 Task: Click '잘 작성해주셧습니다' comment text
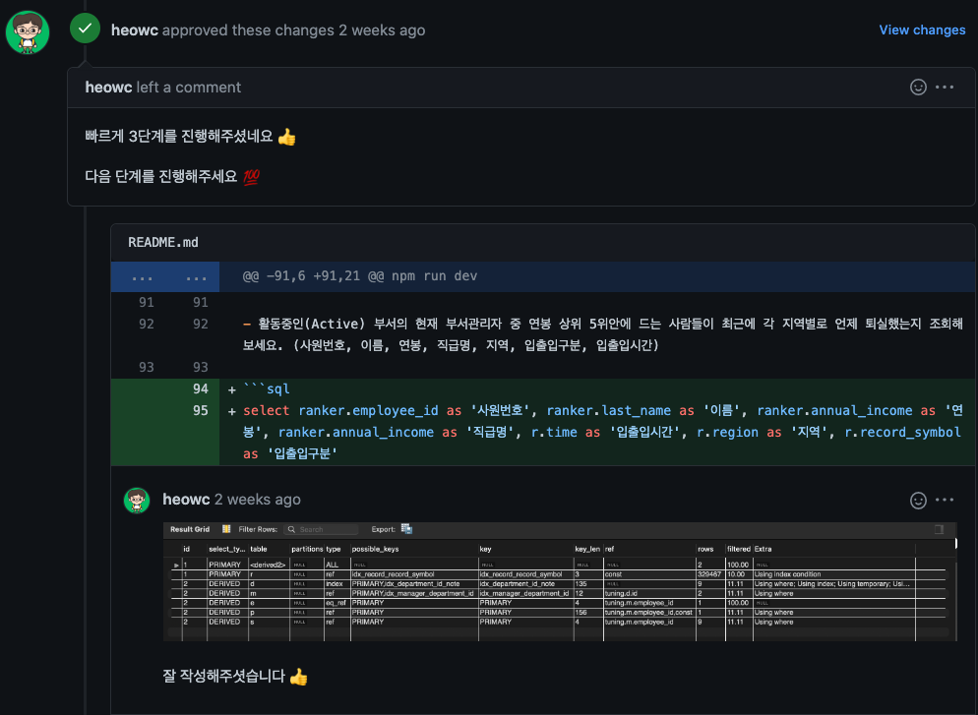[x=223, y=676]
